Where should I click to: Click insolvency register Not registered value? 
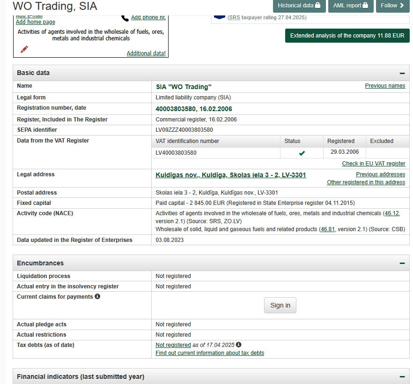(x=173, y=286)
